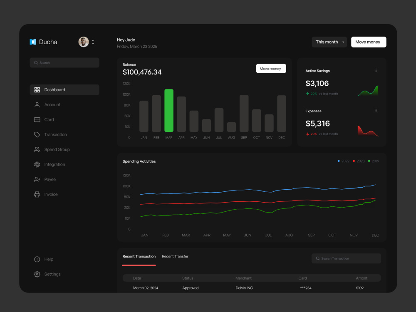The width and height of the screenshot is (416, 312).
Task: Click the Integration label in sidebar
Action: (x=54, y=164)
